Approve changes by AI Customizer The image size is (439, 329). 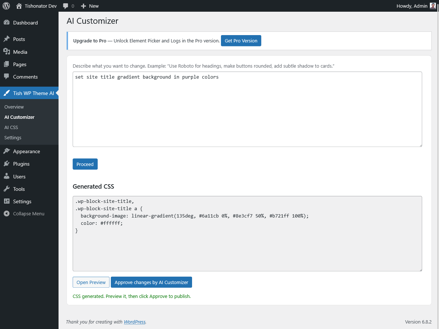pos(151,282)
